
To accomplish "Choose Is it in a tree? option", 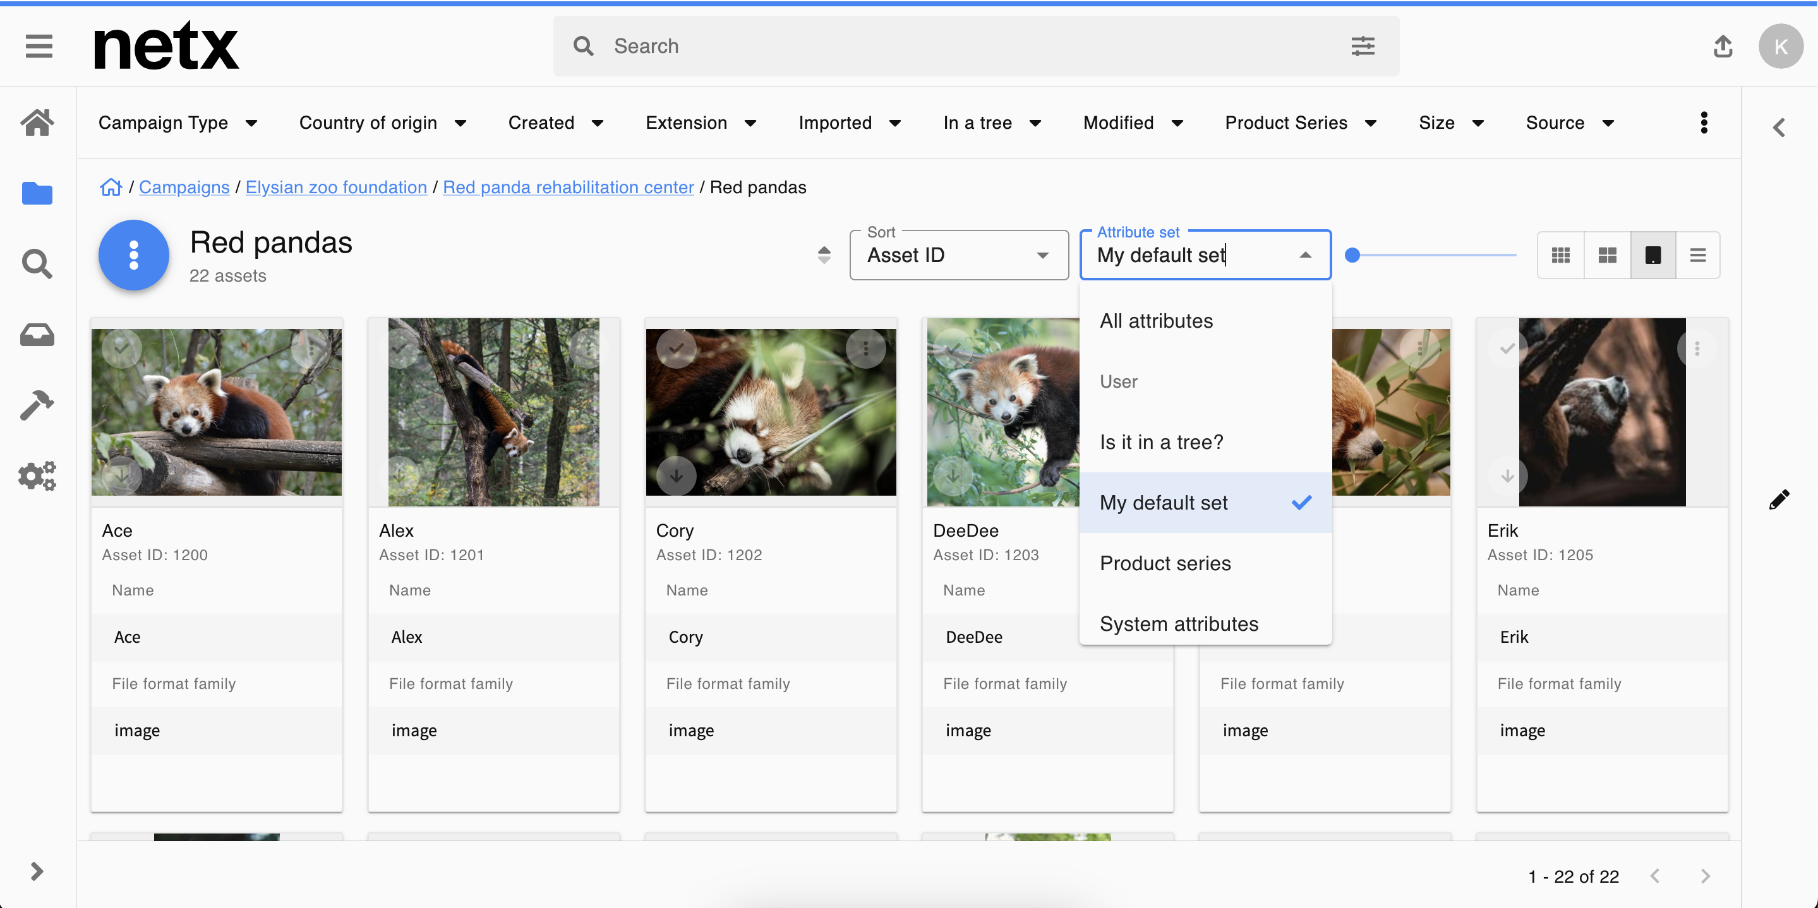I will pos(1205,443).
